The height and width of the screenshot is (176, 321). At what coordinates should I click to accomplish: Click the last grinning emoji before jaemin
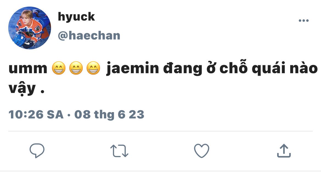(x=93, y=68)
